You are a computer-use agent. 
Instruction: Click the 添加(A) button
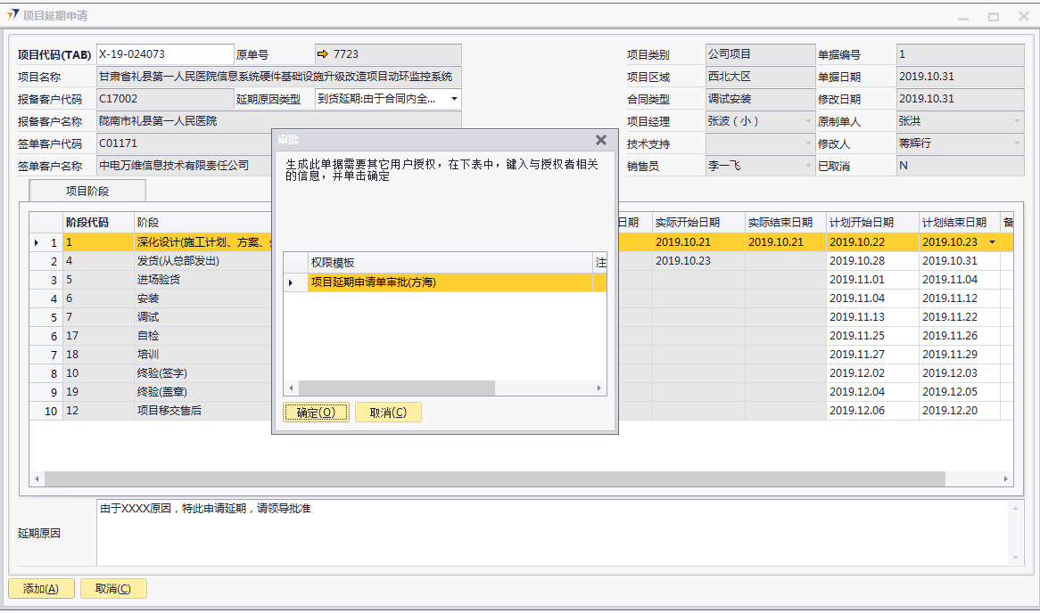(x=41, y=589)
